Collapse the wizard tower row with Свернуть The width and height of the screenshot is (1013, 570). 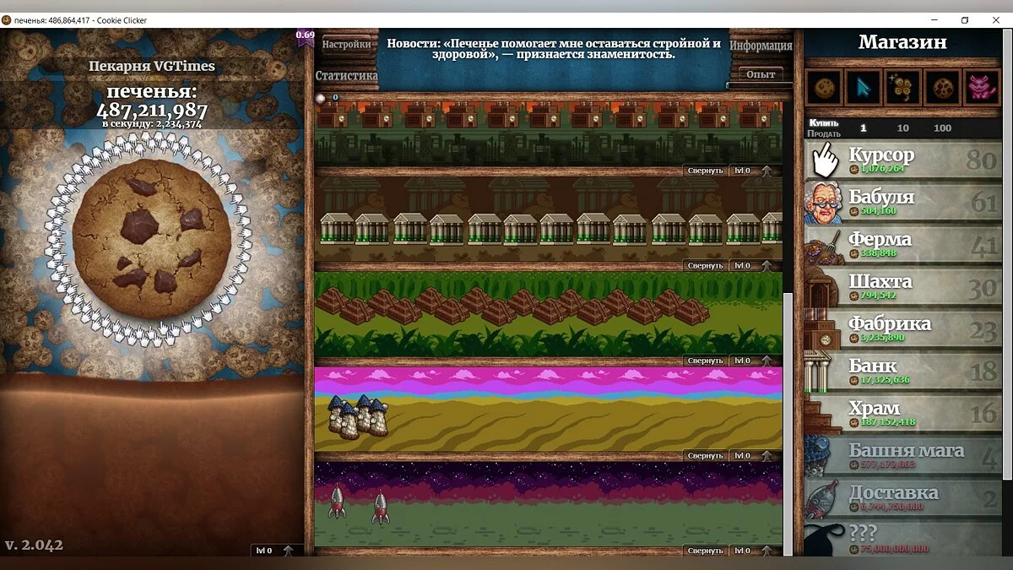click(x=706, y=455)
